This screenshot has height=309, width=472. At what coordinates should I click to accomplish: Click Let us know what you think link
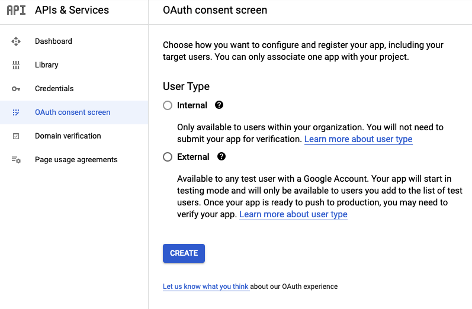pos(206,287)
